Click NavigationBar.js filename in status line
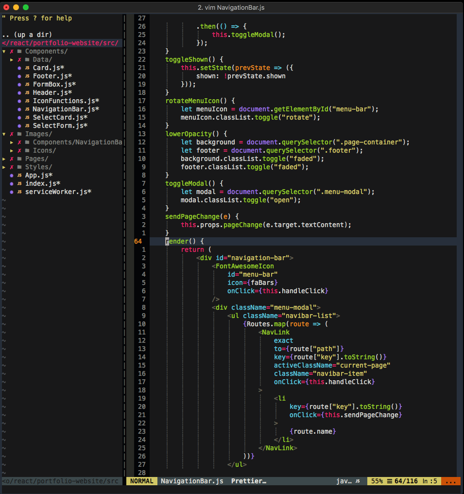The width and height of the screenshot is (464, 494). coord(192,481)
